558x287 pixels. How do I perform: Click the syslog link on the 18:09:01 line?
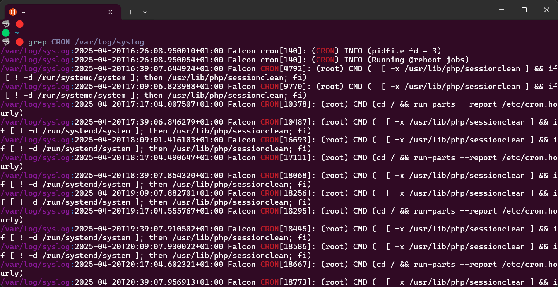pyautogui.click(x=35, y=140)
